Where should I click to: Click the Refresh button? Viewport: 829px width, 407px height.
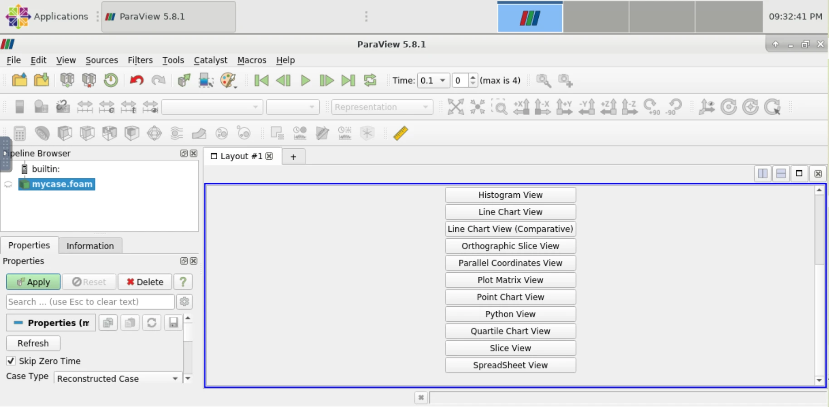click(33, 343)
